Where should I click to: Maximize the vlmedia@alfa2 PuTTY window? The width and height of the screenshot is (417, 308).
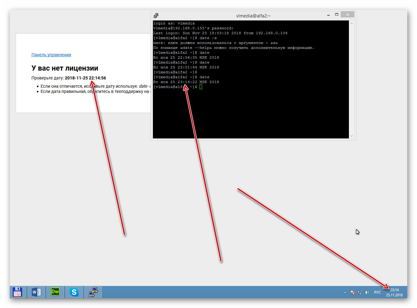click(x=337, y=15)
